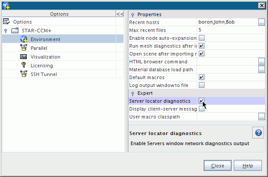Image resolution: width=268 pixels, height=177 pixels.
Task: Open browse for Material database load path
Action: (x=261, y=69)
